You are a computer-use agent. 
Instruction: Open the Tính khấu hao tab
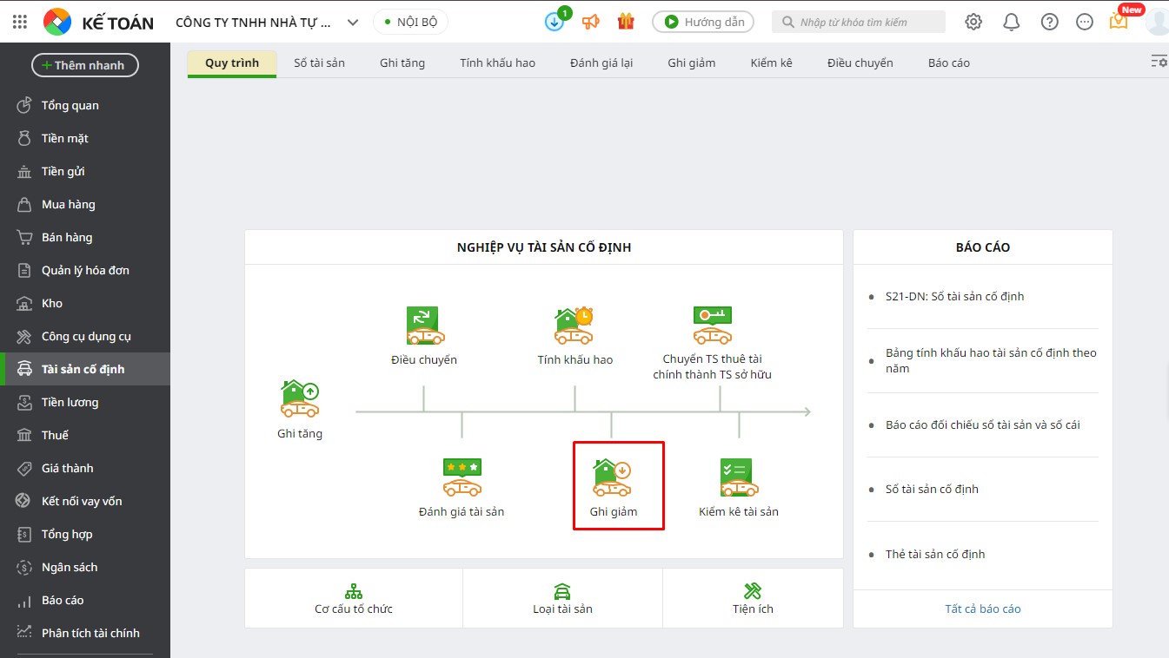pos(498,63)
